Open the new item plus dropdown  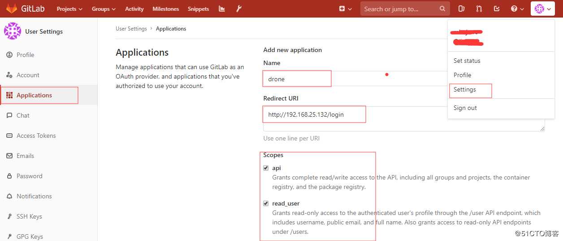345,9
